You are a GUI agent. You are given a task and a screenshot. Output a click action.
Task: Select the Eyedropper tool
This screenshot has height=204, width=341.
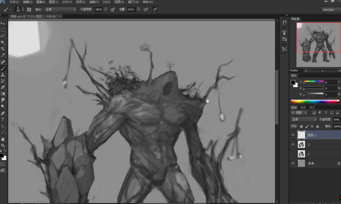(3, 55)
